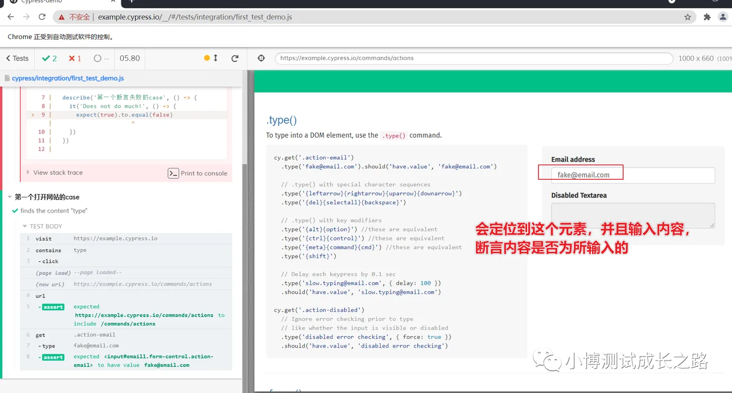
Task: Open the selector playground crosshair
Action: (261, 58)
